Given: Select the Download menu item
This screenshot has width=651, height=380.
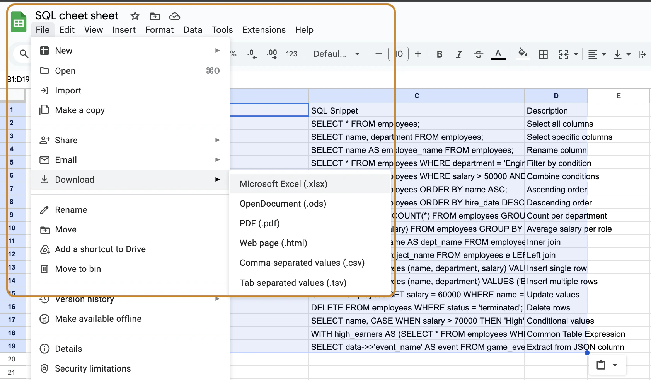Looking at the screenshot, I should 130,180.
